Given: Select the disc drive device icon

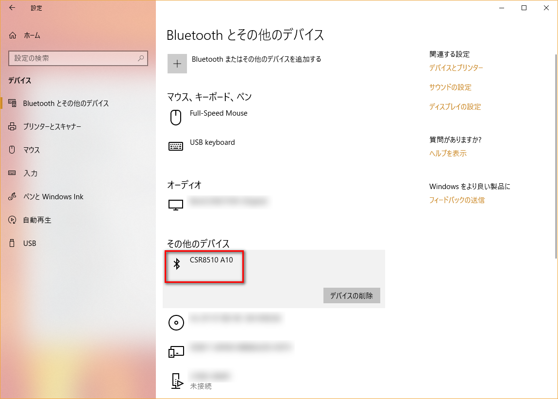Looking at the screenshot, I should click(x=176, y=322).
